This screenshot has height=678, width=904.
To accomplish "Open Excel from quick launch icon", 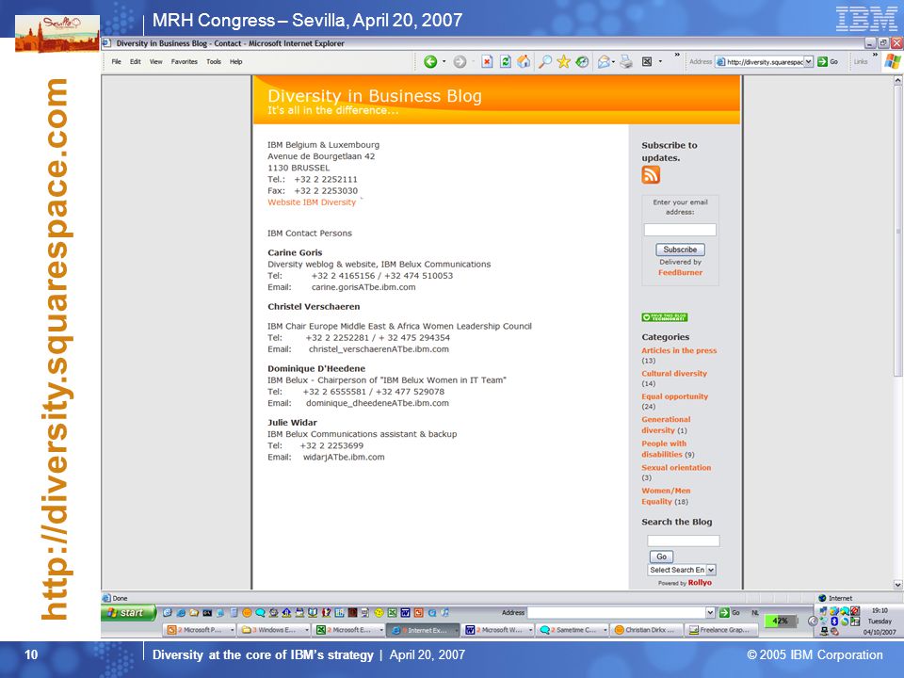I will pos(392,613).
